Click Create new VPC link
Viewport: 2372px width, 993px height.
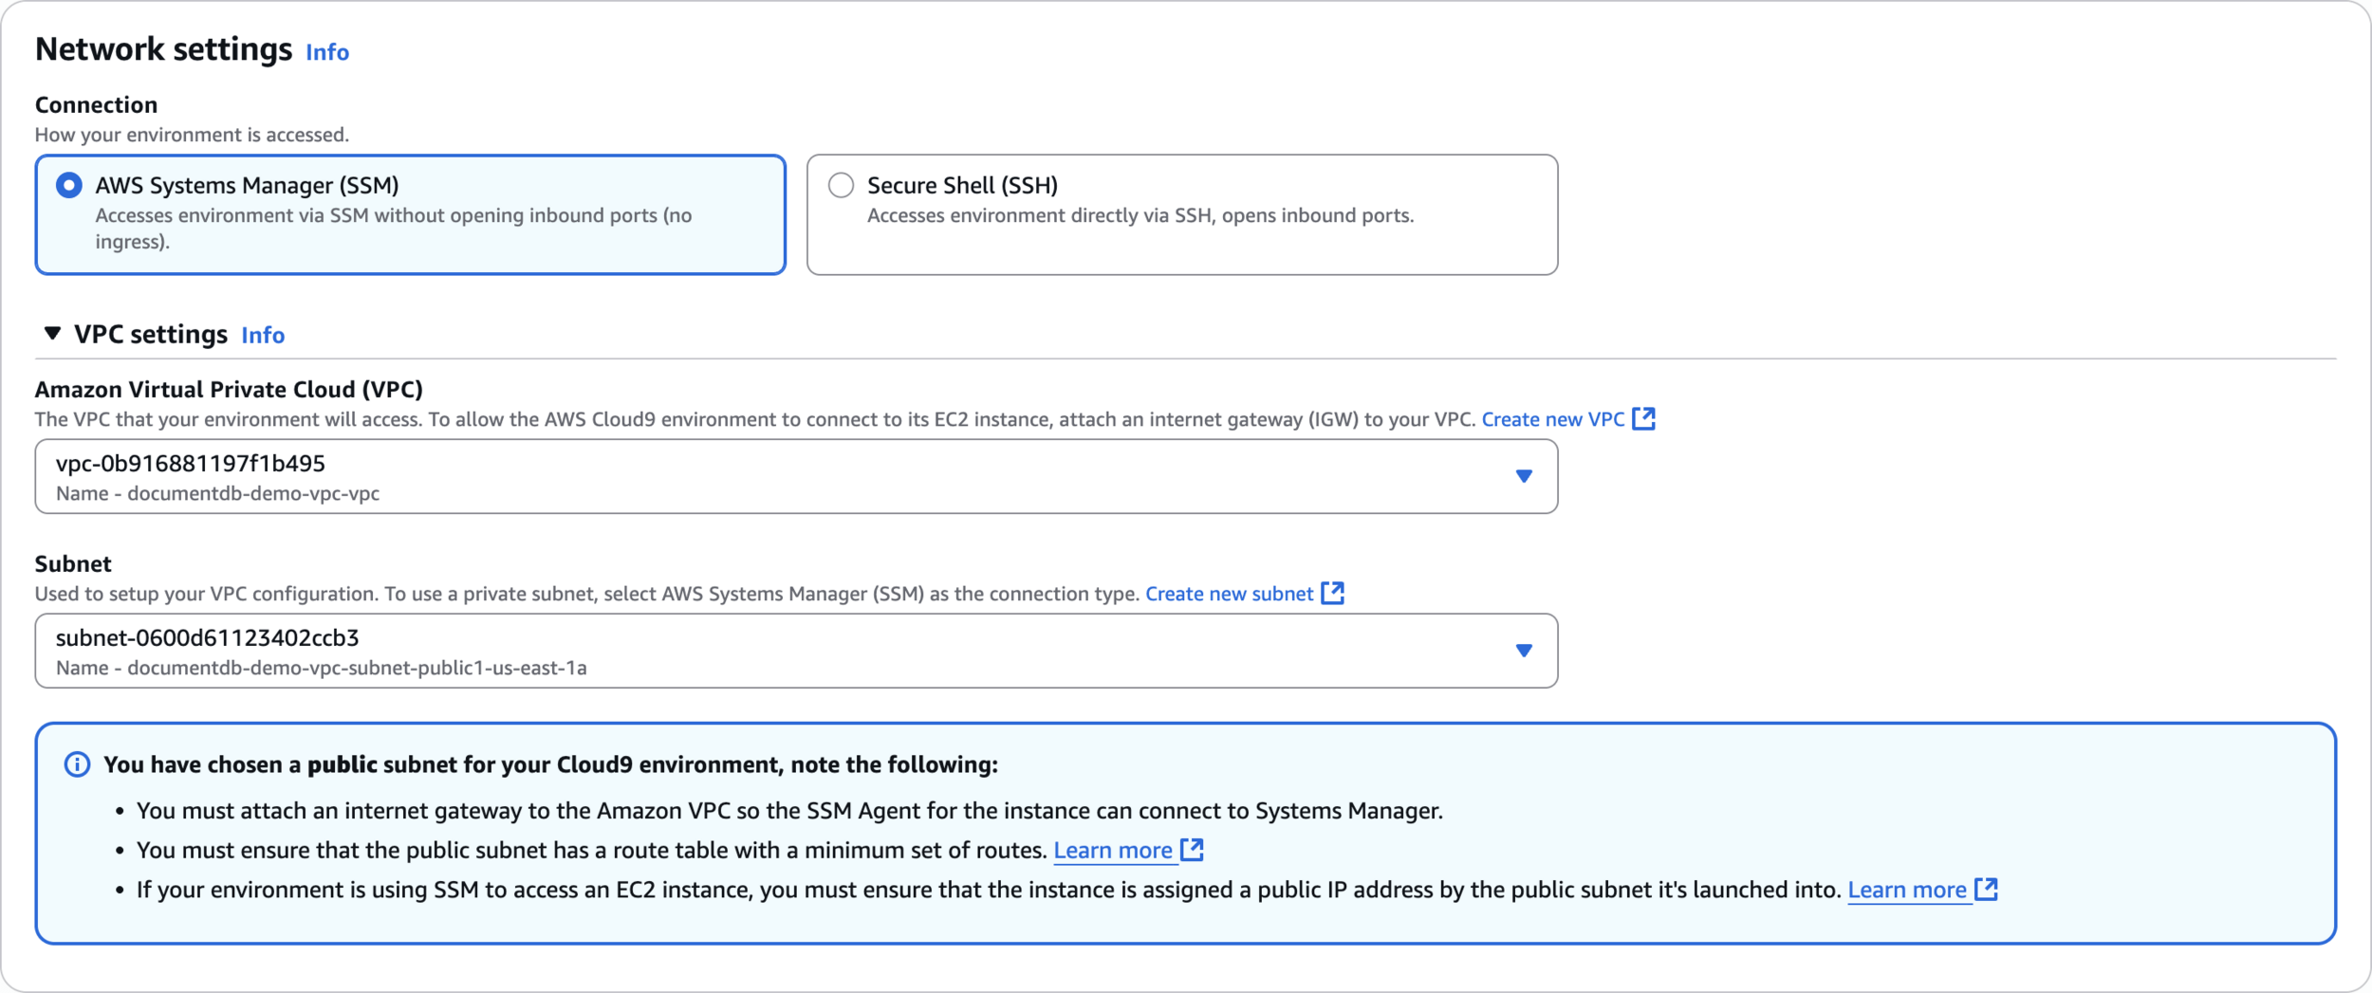point(1553,419)
